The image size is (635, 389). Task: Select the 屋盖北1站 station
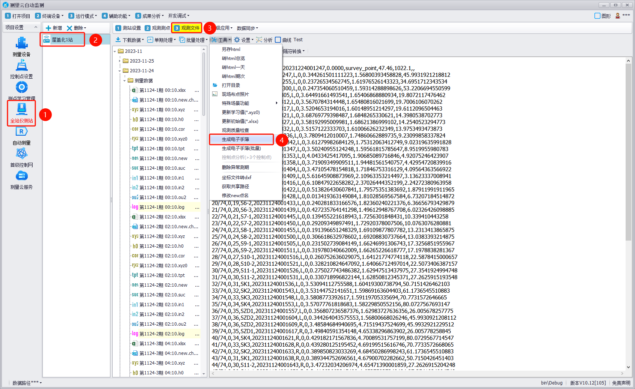(x=62, y=40)
